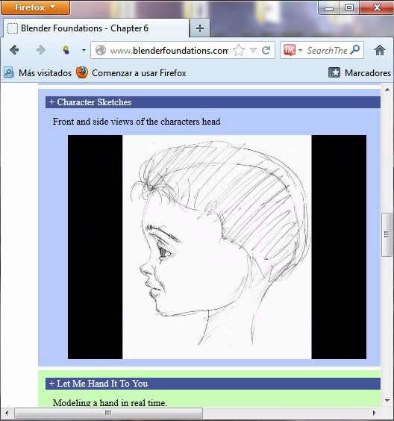This screenshot has width=394, height=421.
Task: Click the site identity globe icon
Action: (101, 50)
